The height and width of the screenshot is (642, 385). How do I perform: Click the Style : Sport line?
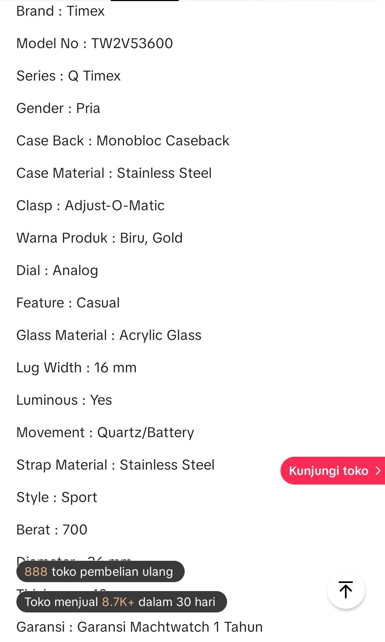tap(57, 497)
